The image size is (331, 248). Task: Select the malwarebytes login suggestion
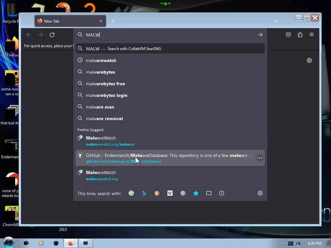[170, 95]
